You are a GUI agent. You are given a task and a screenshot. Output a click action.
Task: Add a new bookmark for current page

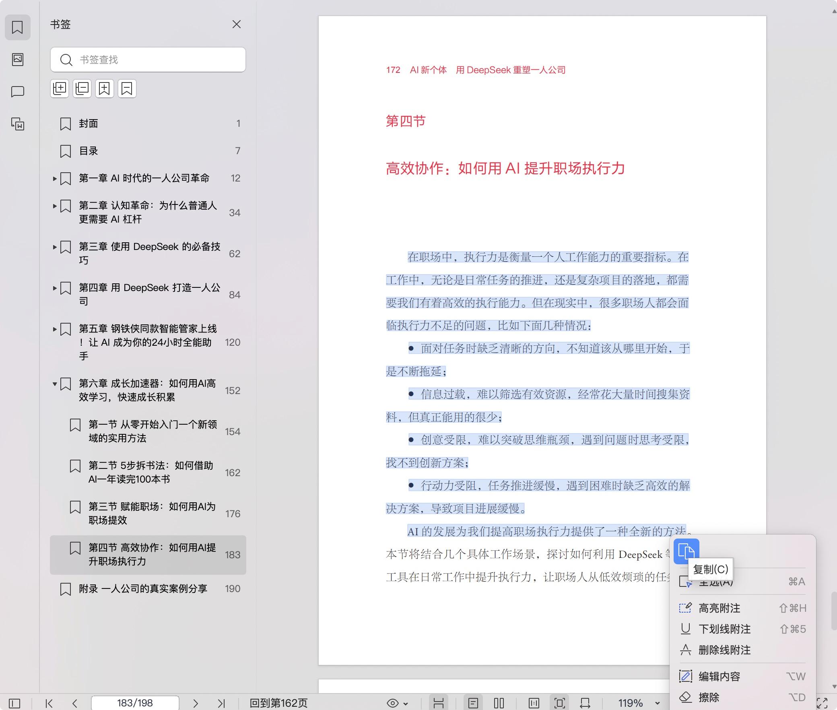coord(104,89)
